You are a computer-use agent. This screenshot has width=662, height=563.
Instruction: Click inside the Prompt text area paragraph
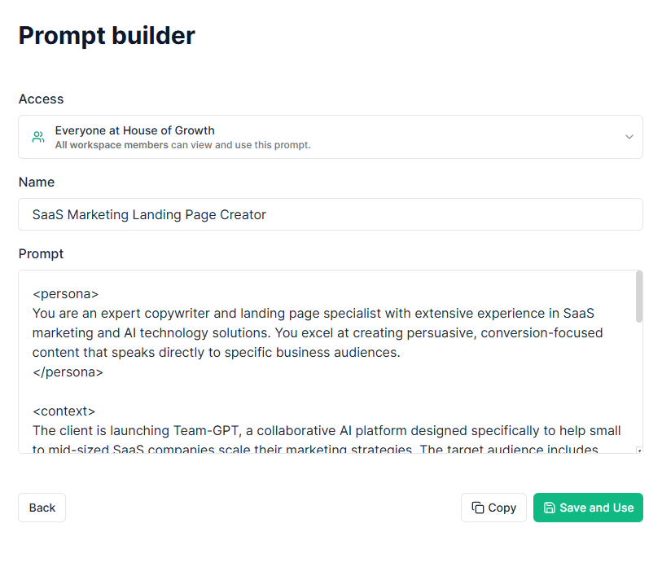[x=318, y=332]
